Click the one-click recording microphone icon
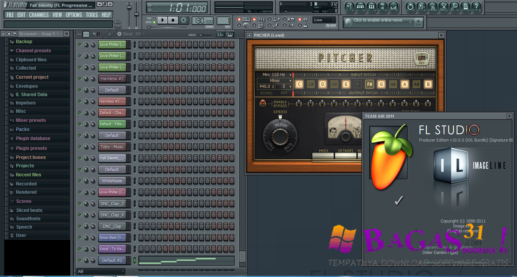The height and width of the screenshot is (277, 517). point(454,6)
